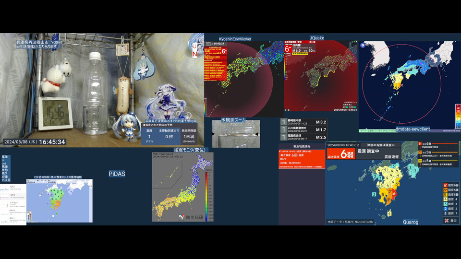Select the 6- intensity badge in JQuake panel
Image resolution: width=461 pixels, height=259 pixels.
tap(288, 49)
